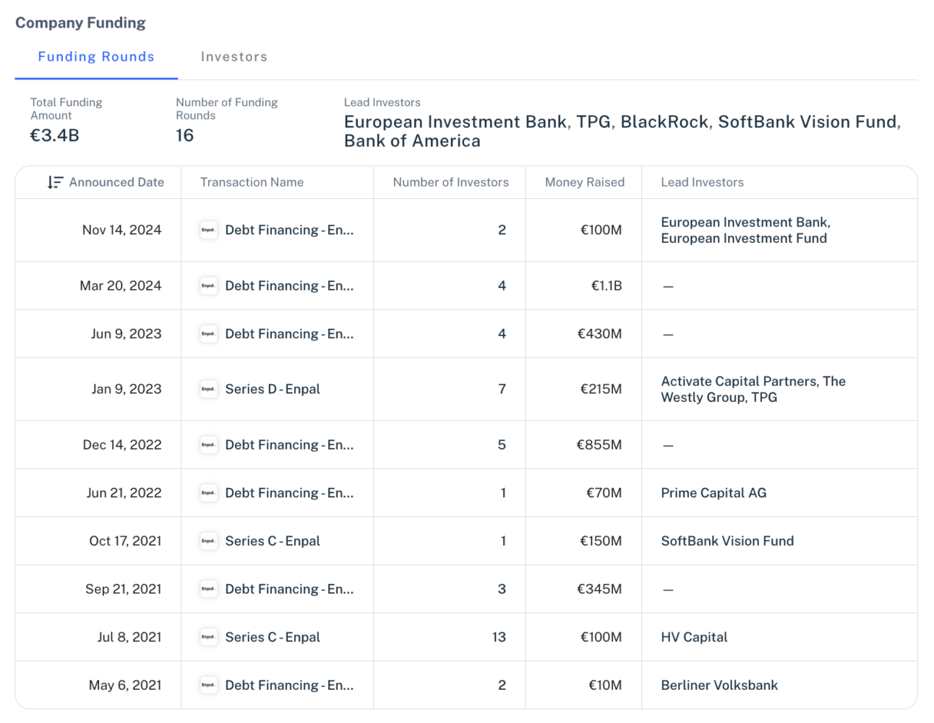This screenshot has width=934, height=723.
Task: Click Enpal logo in Mar 20, 2024 row
Action: (208, 286)
